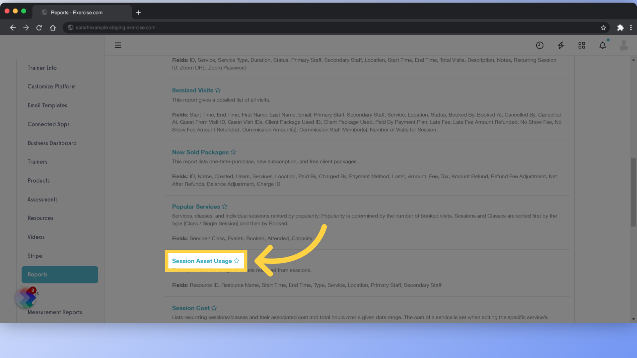Select the Reports - Exercise.com tab
The height and width of the screenshot is (358, 637).
point(82,12)
